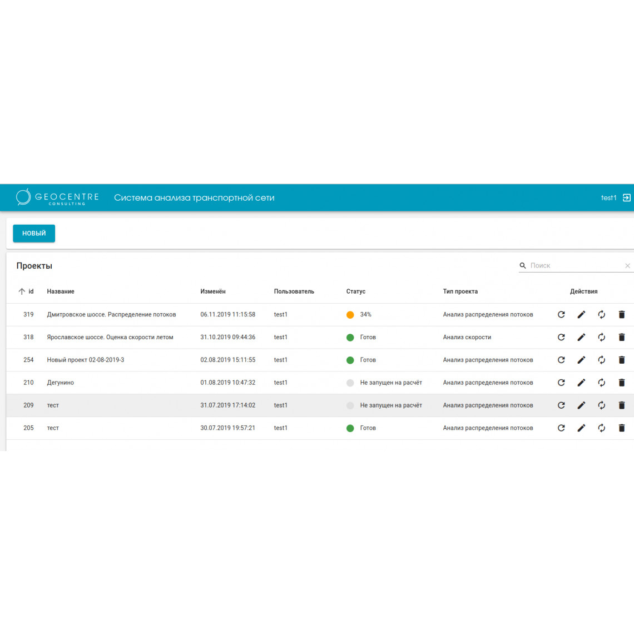
Task: Click the Готов status text in row 205
Action: point(368,428)
